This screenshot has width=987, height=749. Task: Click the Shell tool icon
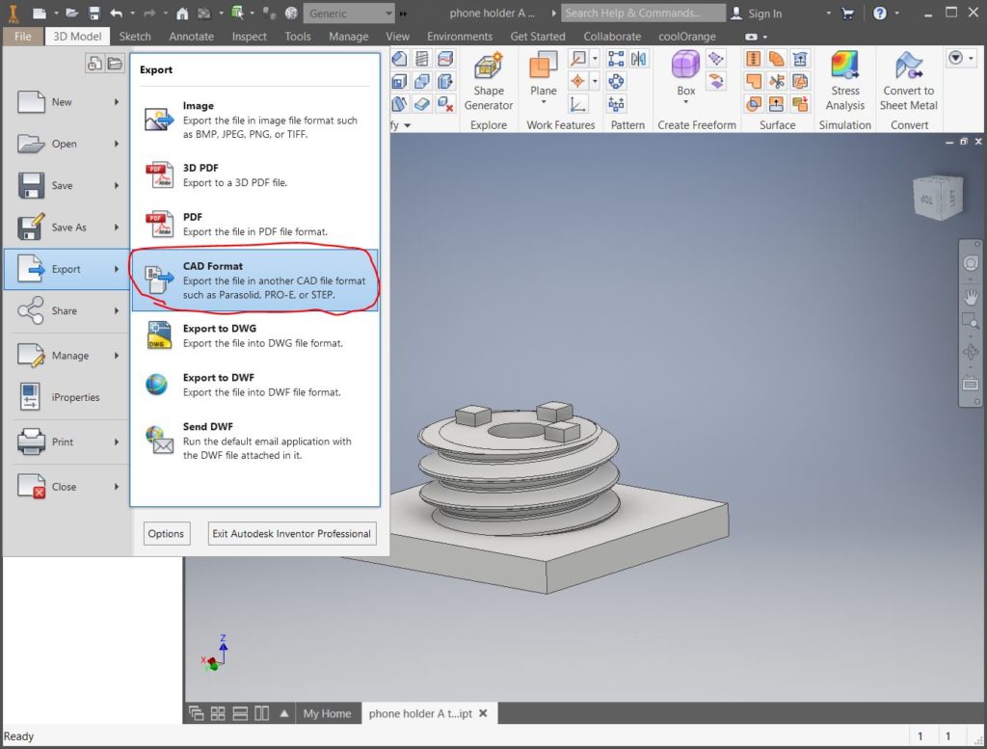399,81
